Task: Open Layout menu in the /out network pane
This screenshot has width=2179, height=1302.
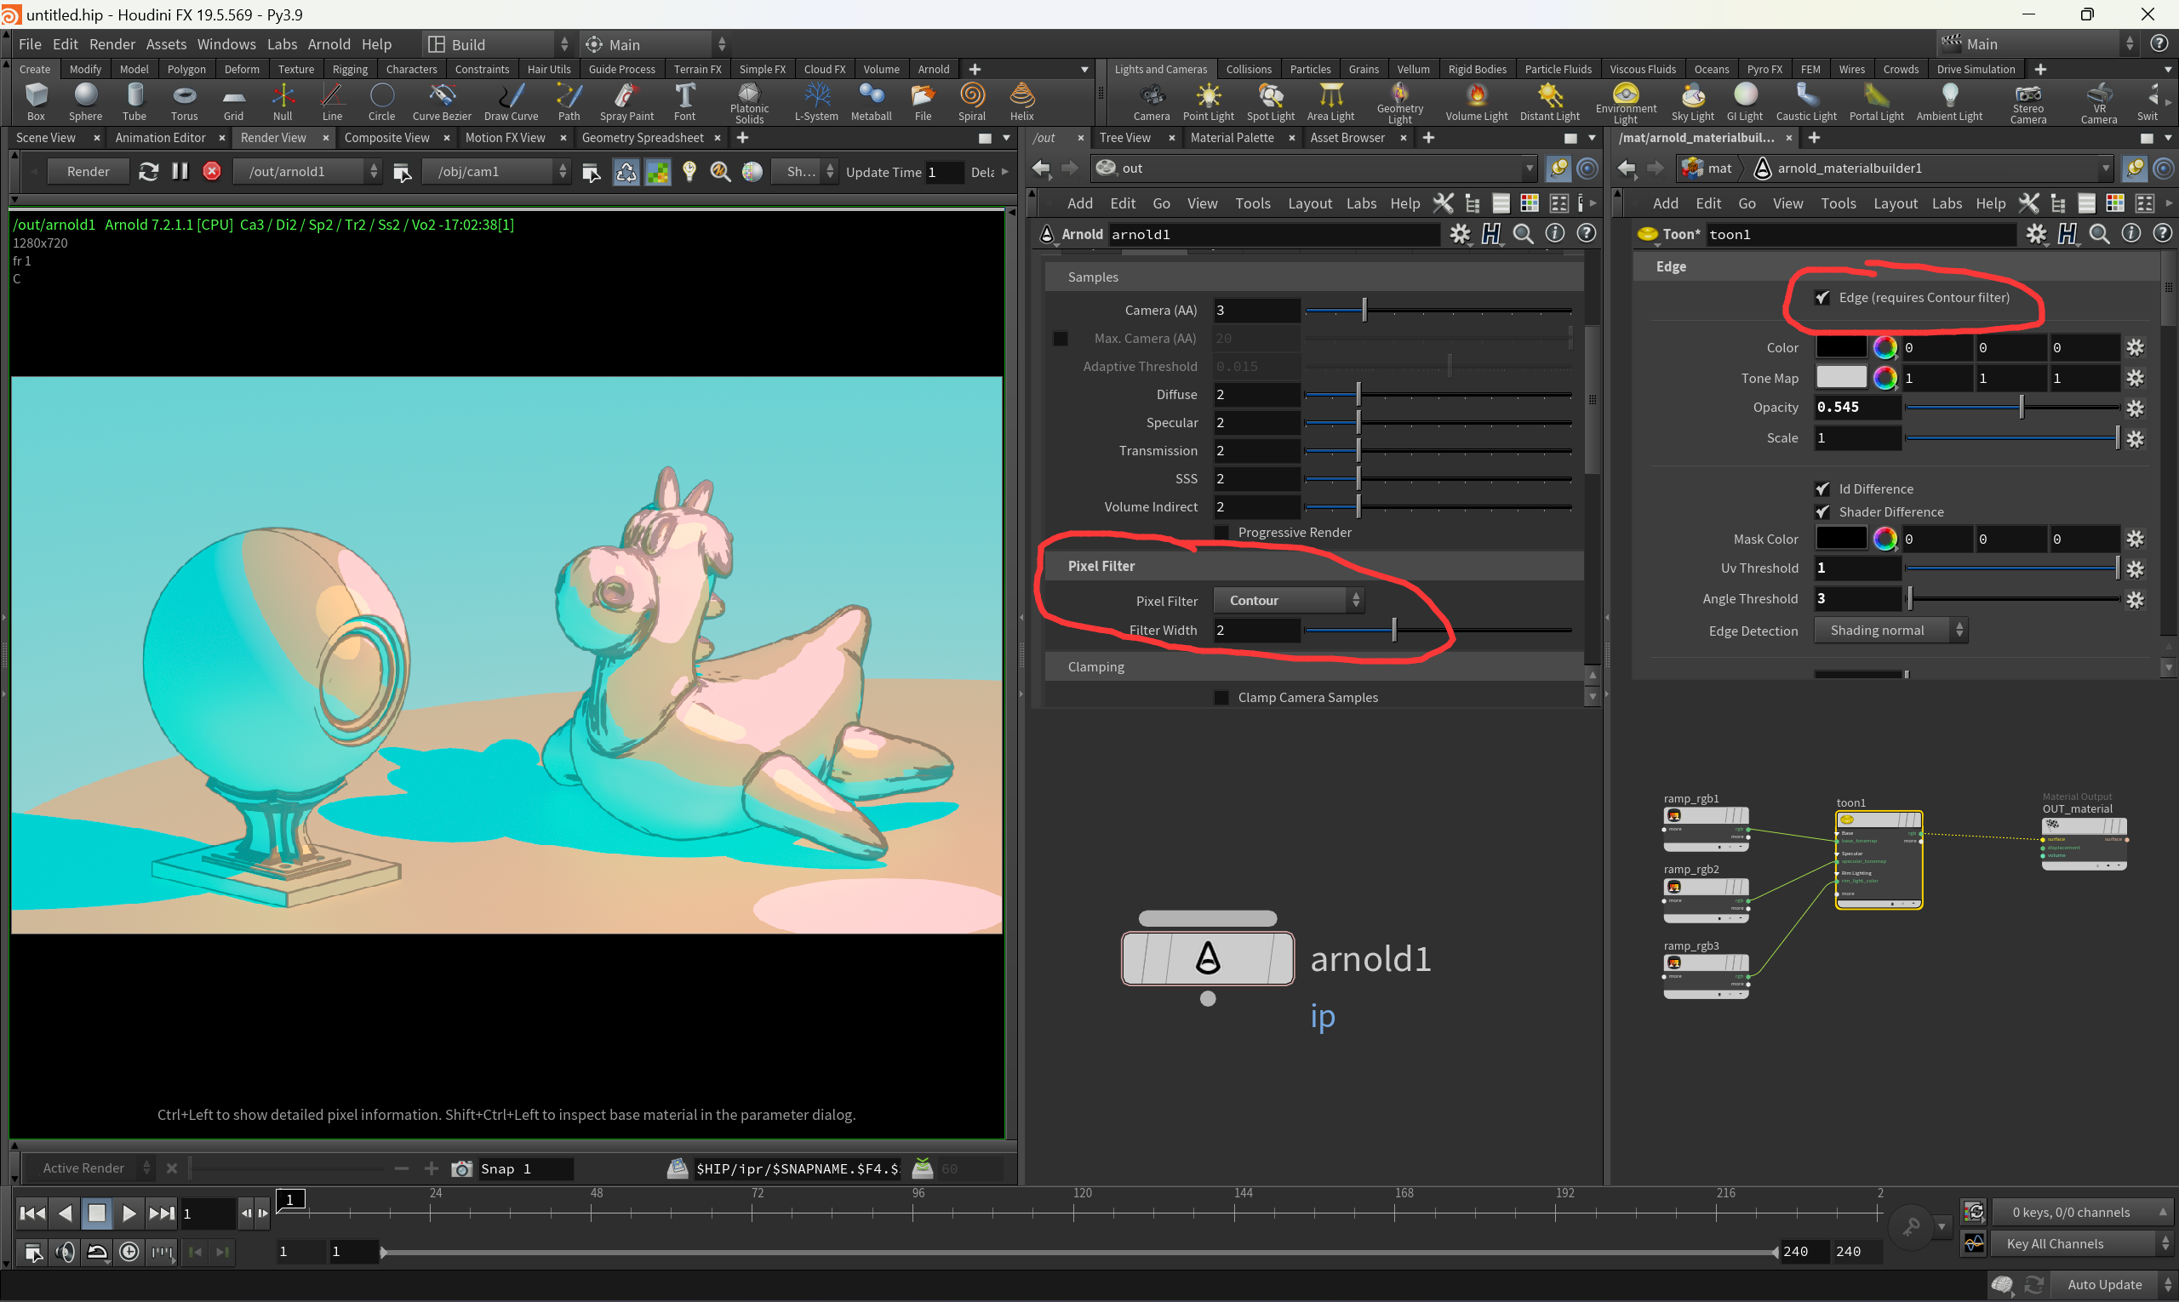Action: coord(1309,203)
